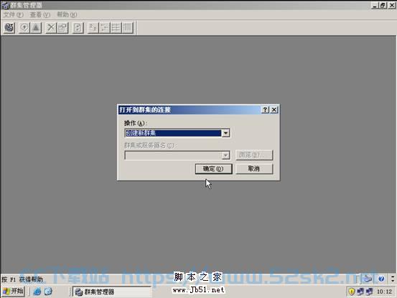The height and width of the screenshot is (298, 397).
Task: Click the 开始 Start button
Action: click(x=14, y=292)
